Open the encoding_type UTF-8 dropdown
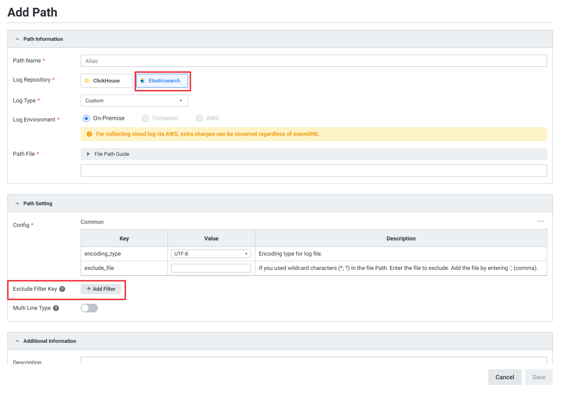 tap(211, 254)
